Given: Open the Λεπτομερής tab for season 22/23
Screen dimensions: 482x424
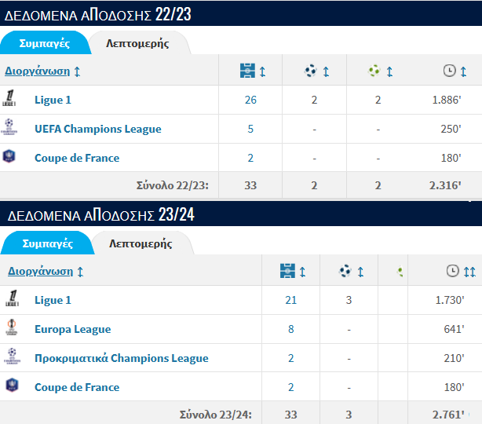Looking at the screenshot, I should (x=137, y=43).
